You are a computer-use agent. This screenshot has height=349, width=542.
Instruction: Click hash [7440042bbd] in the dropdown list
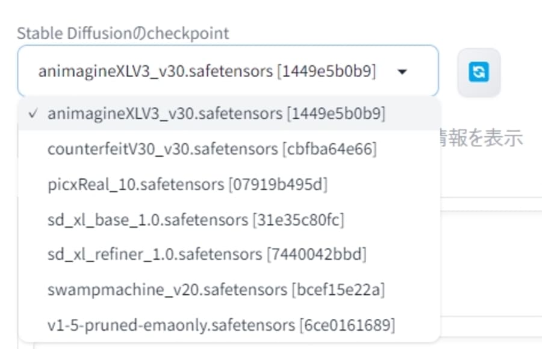click(316, 254)
